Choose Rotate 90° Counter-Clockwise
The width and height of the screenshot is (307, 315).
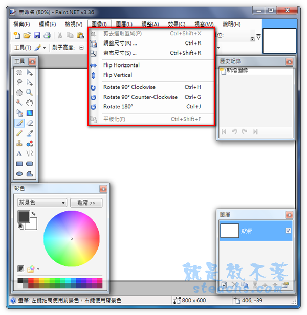[151, 97]
